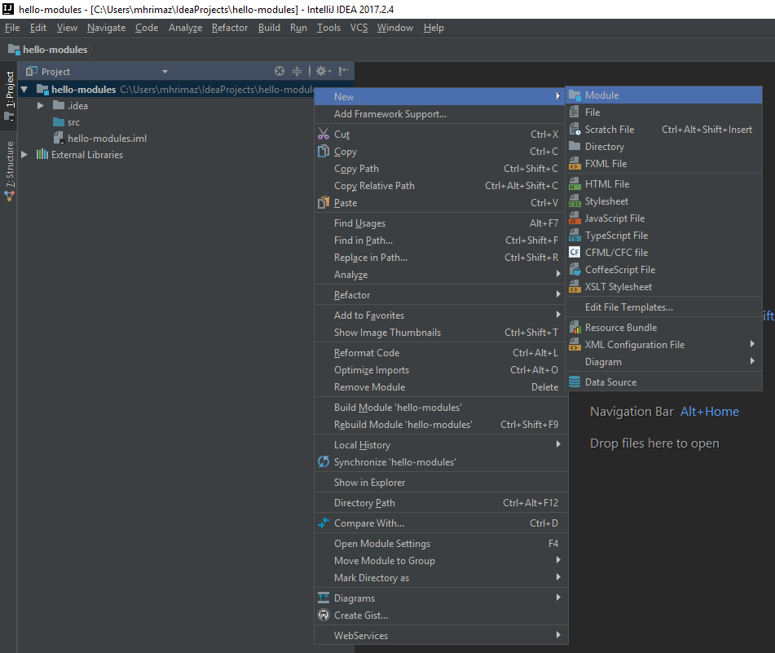The image size is (775, 653).
Task: Click the Collapse All icon in Project panel
Action: pyautogui.click(x=297, y=72)
